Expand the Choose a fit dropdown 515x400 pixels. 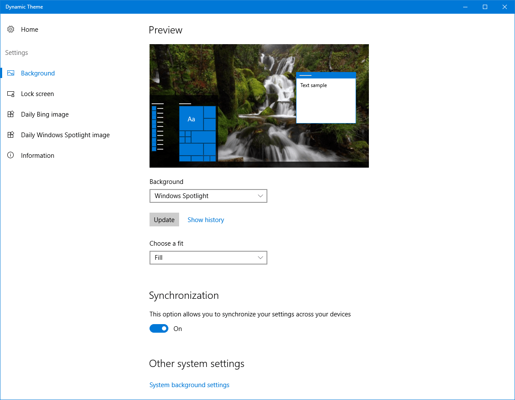pos(208,258)
